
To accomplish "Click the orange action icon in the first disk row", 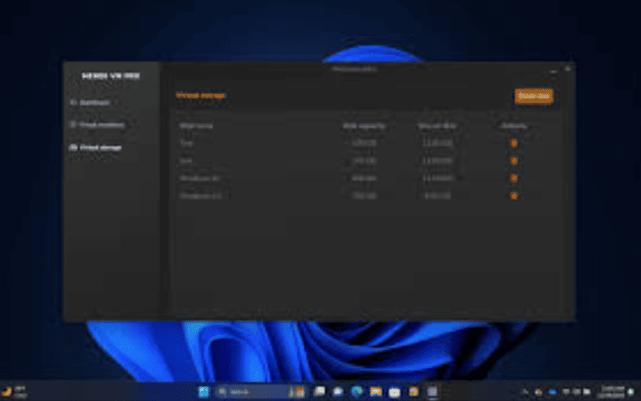I will (x=514, y=143).
